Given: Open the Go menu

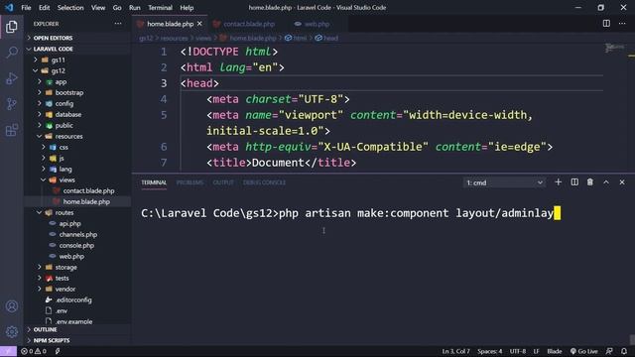Looking at the screenshot, I should [117, 8].
